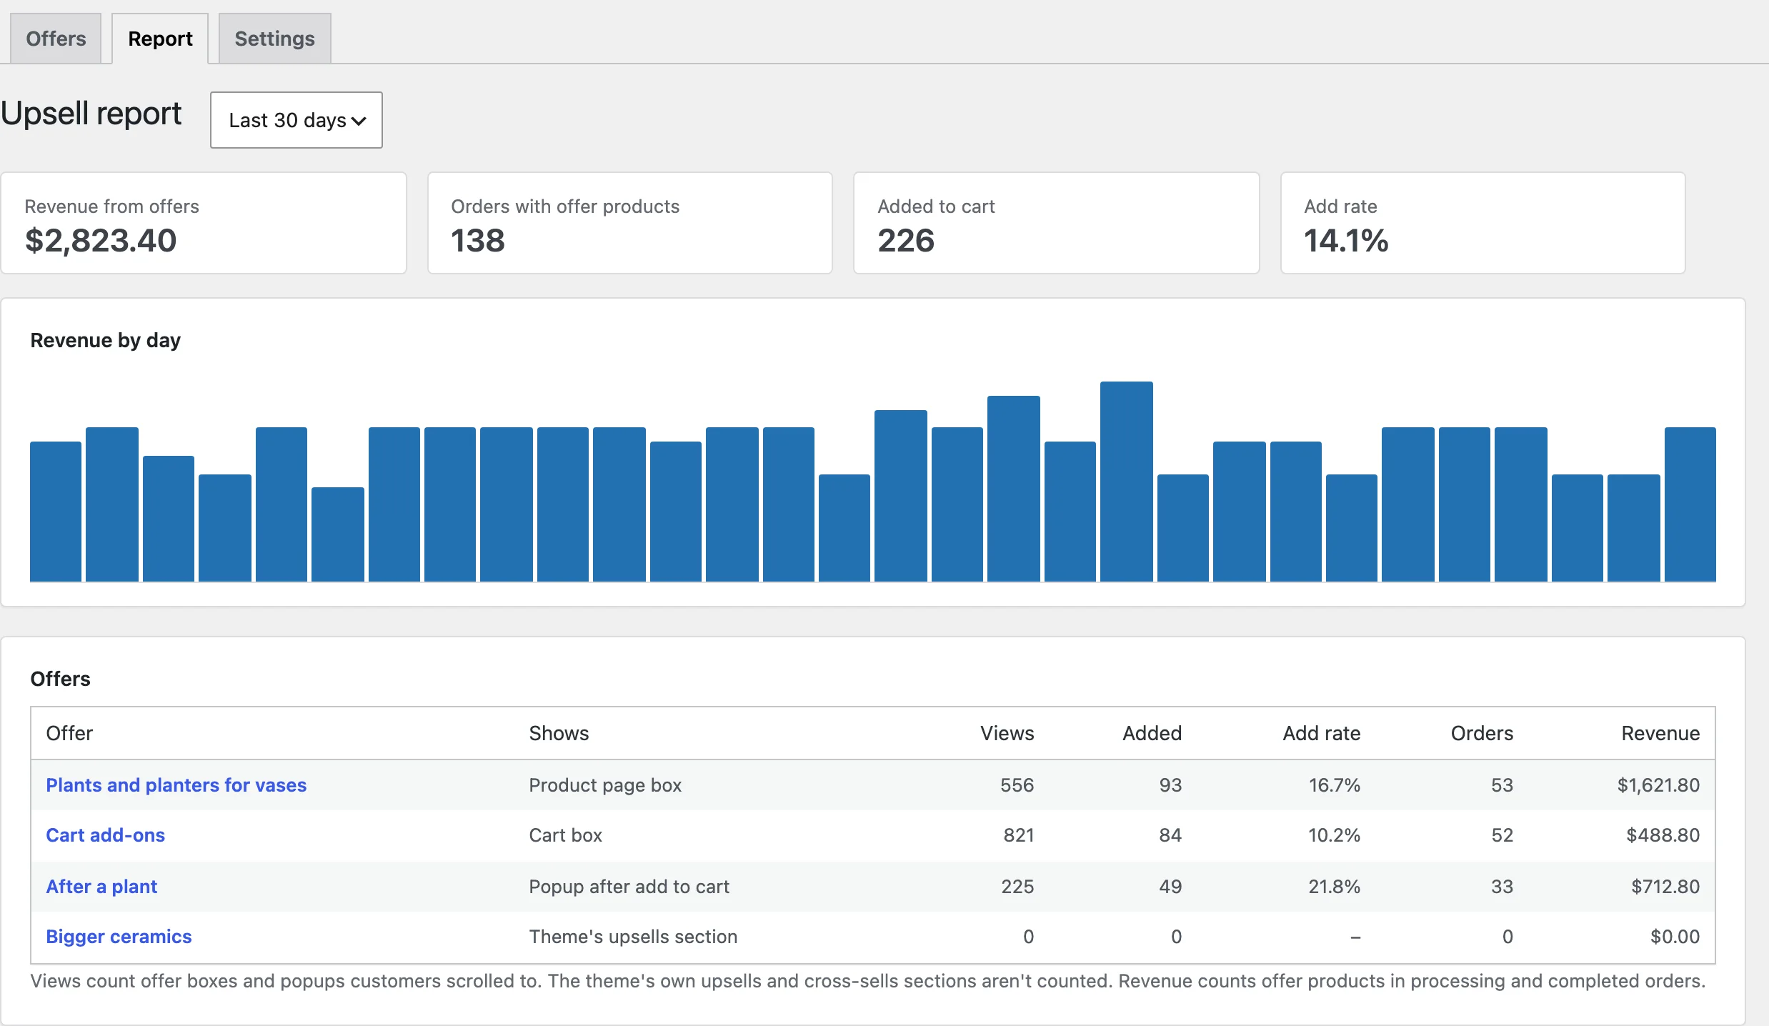This screenshot has width=1769, height=1026.
Task: Open the After a plant offer
Action: pyautogui.click(x=101, y=886)
